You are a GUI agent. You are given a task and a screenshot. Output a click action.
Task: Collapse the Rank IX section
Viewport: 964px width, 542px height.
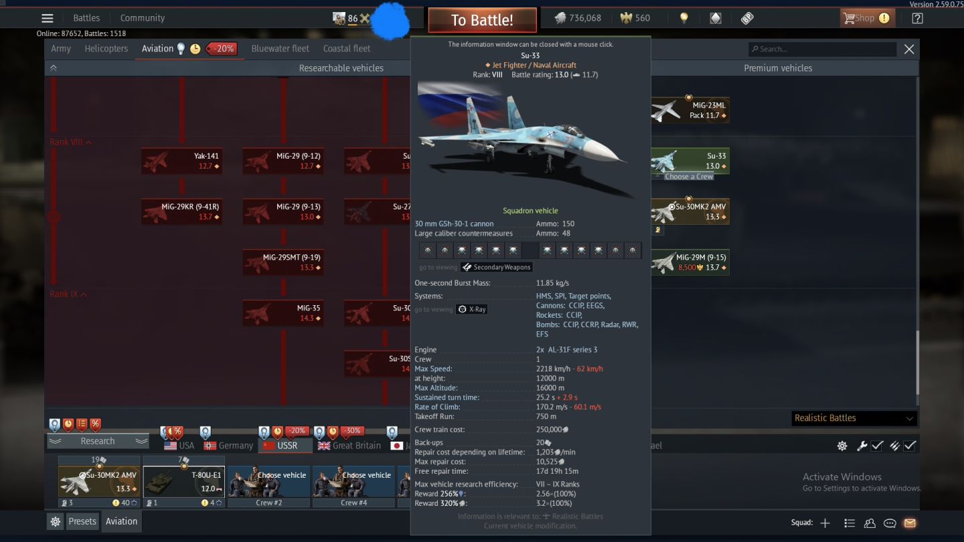68,294
